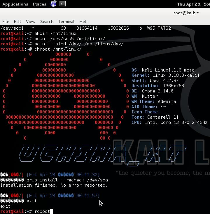Open the terminal Help menu
Viewport: 210px width, 214px height.
(84, 22)
